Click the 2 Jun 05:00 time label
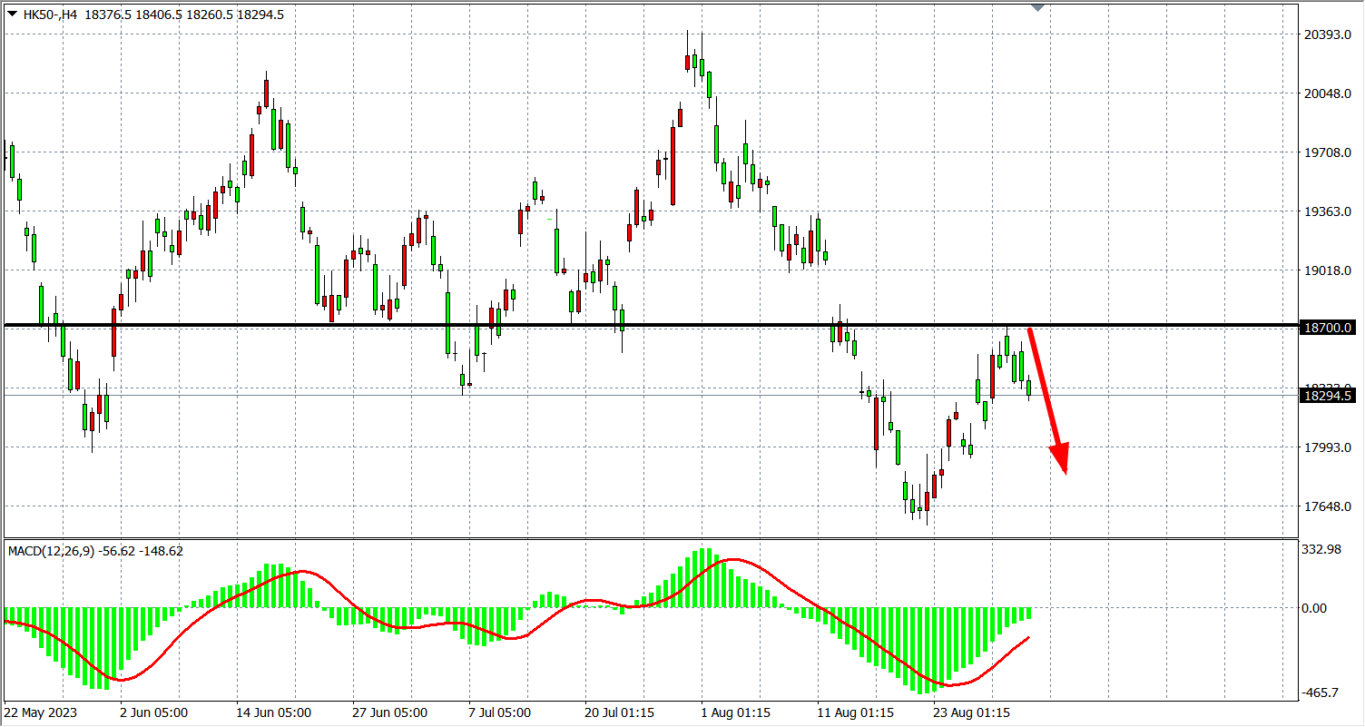 click(x=154, y=712)
